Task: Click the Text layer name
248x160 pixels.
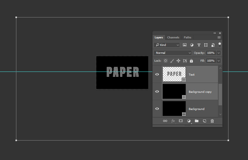Action: pyautogui.click(x=191, y=74)
